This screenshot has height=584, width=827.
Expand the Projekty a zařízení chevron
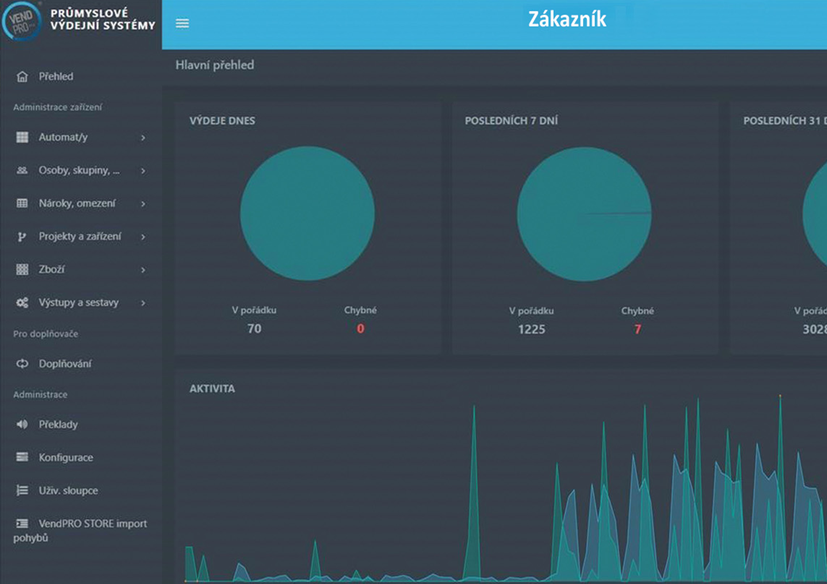coord(143,237)
